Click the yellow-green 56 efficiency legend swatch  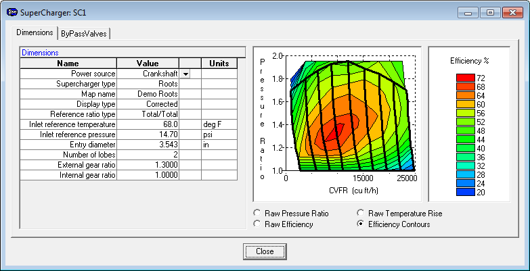click(x=466, y=113)
